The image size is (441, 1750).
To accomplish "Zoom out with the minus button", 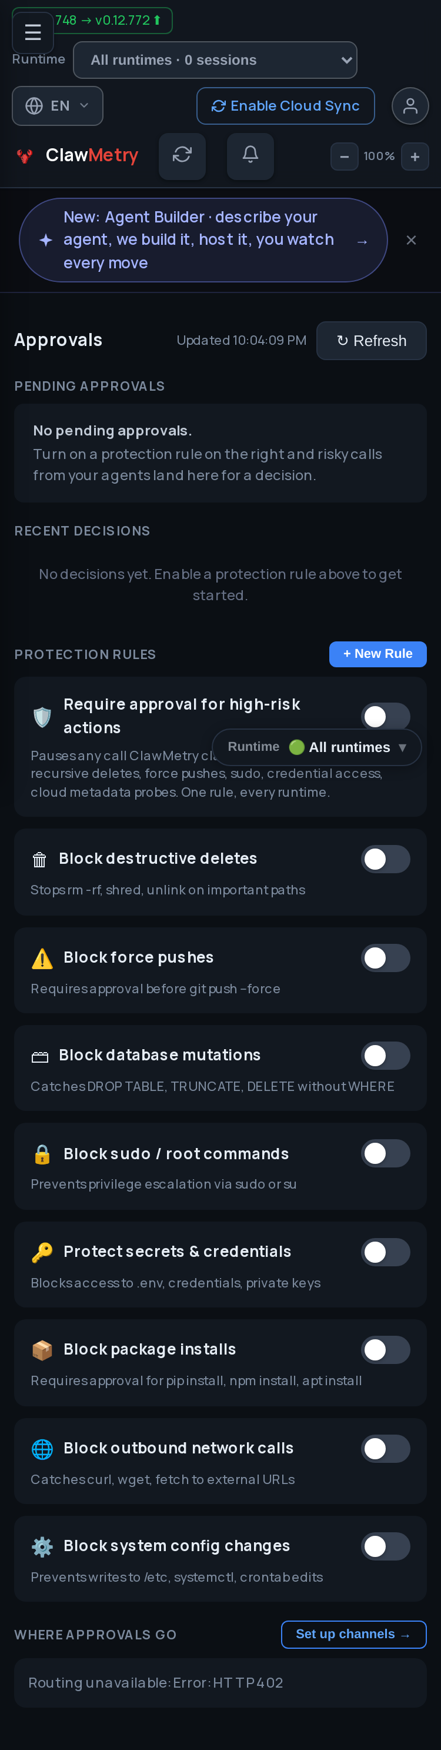I will (344, 157).
